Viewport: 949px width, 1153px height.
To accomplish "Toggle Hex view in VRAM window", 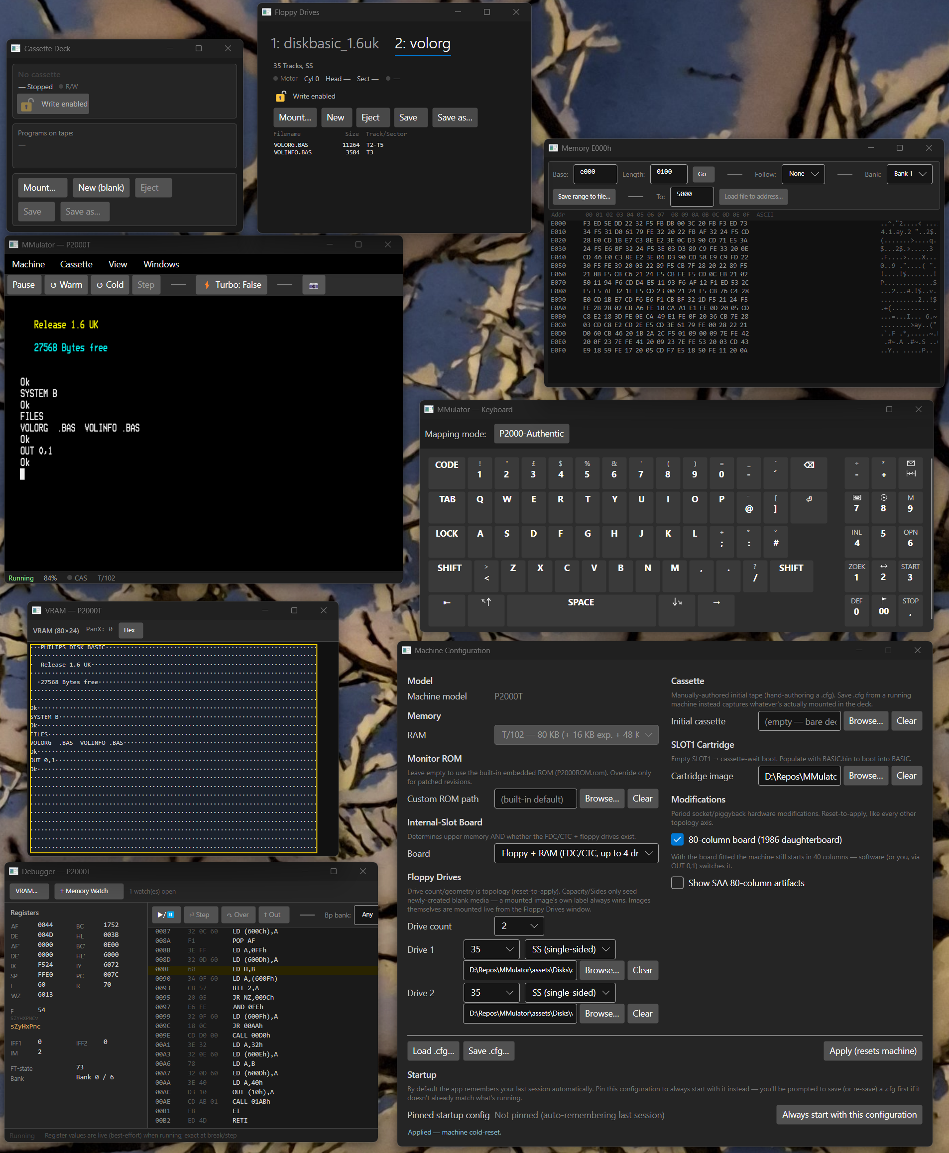I will point(129,630).
